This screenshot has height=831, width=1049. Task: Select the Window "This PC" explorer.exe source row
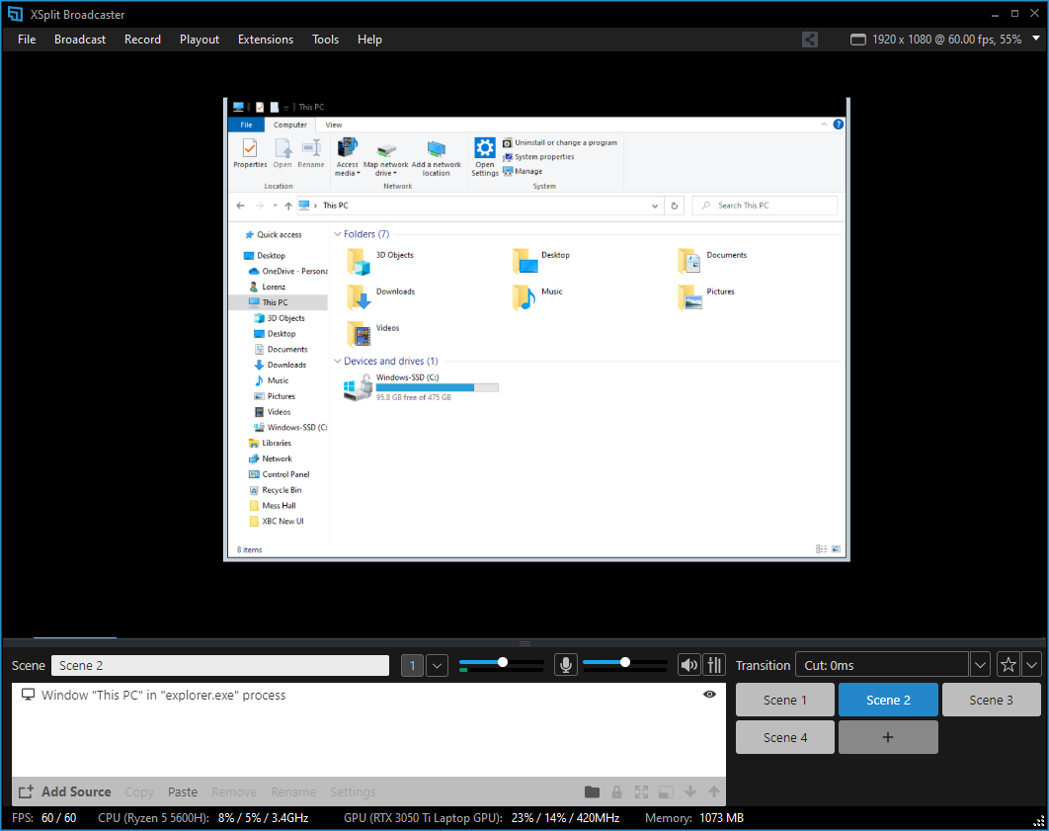tap(368, 696)
